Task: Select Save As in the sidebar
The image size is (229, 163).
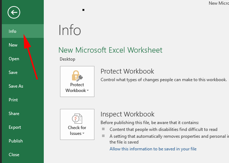Action: click(x=16, y=86)
